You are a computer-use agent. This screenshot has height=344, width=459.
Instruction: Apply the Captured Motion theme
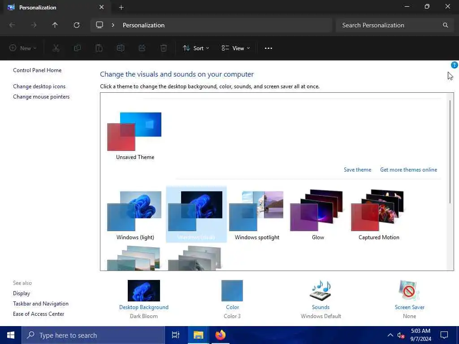pyautogui.click(x=378, y=215)
